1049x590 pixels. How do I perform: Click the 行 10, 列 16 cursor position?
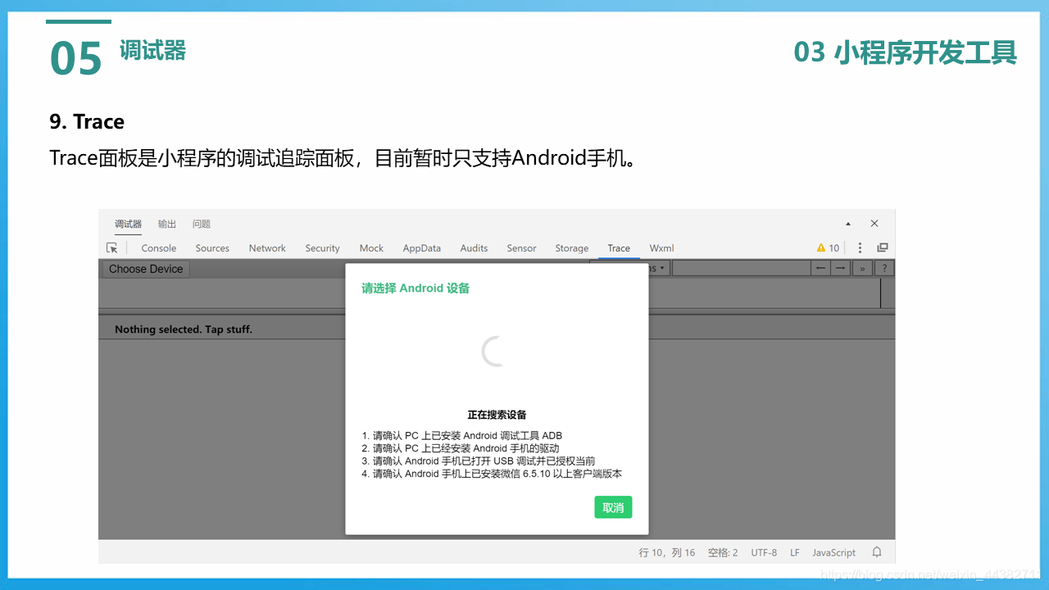tap(667, 553)
